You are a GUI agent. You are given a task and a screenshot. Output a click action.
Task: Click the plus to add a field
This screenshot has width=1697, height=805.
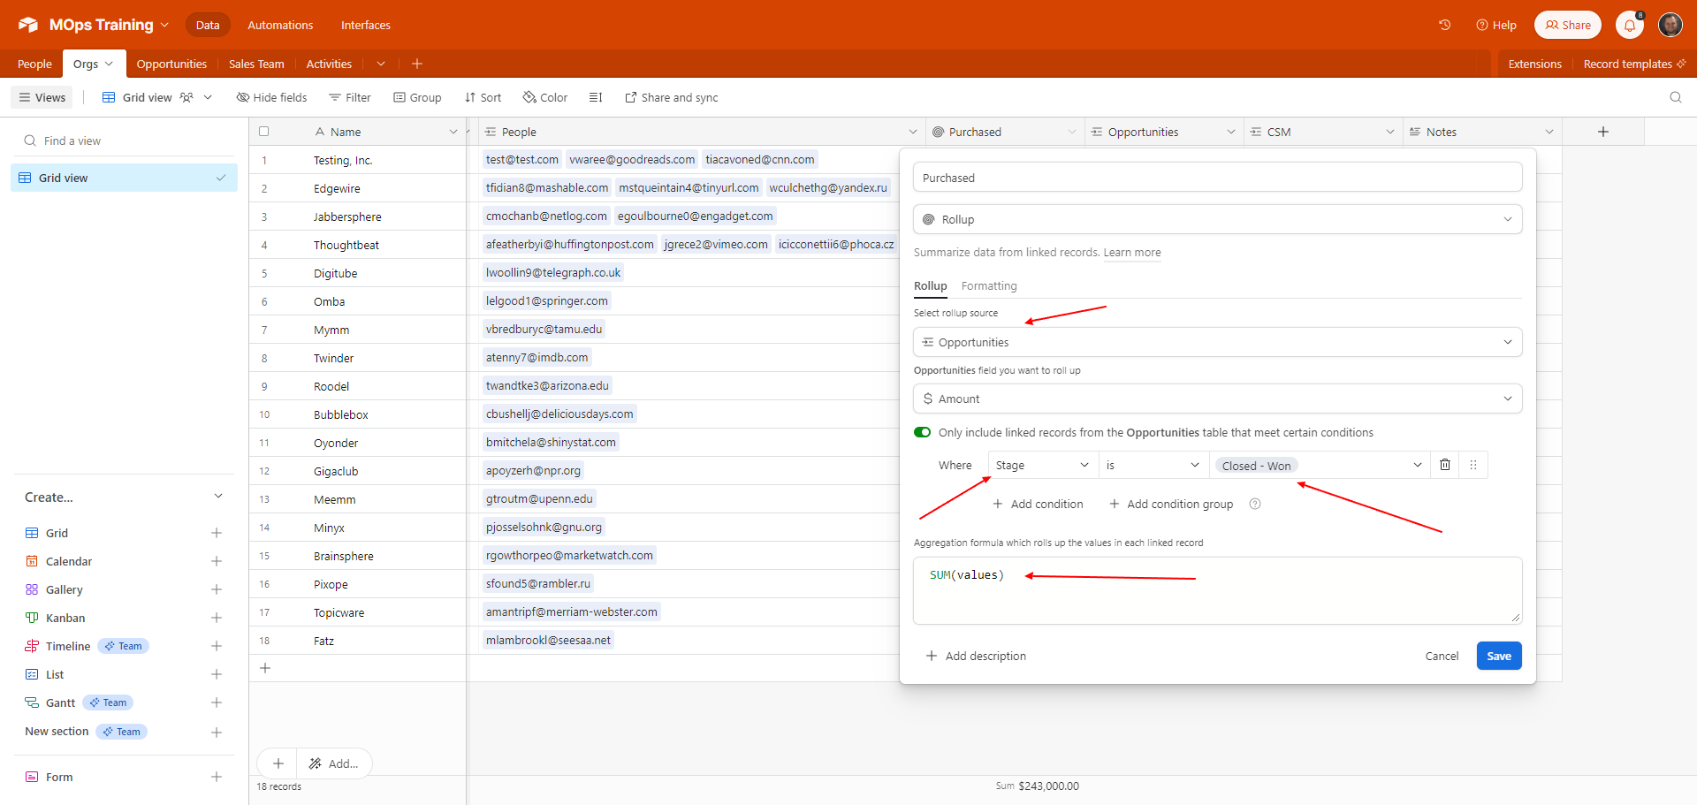(1602, 132)
